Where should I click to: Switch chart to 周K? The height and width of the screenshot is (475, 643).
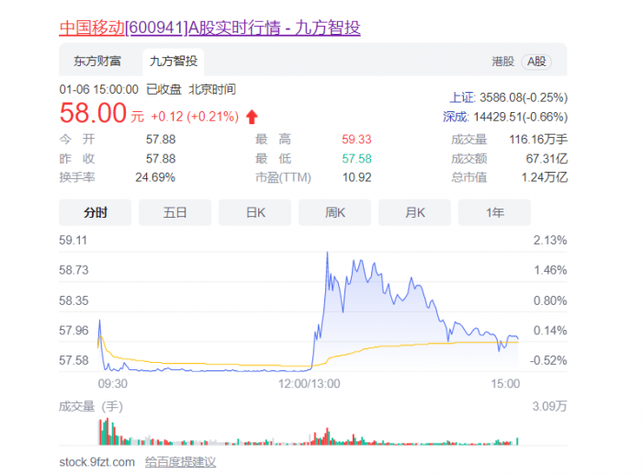point(334,212)
